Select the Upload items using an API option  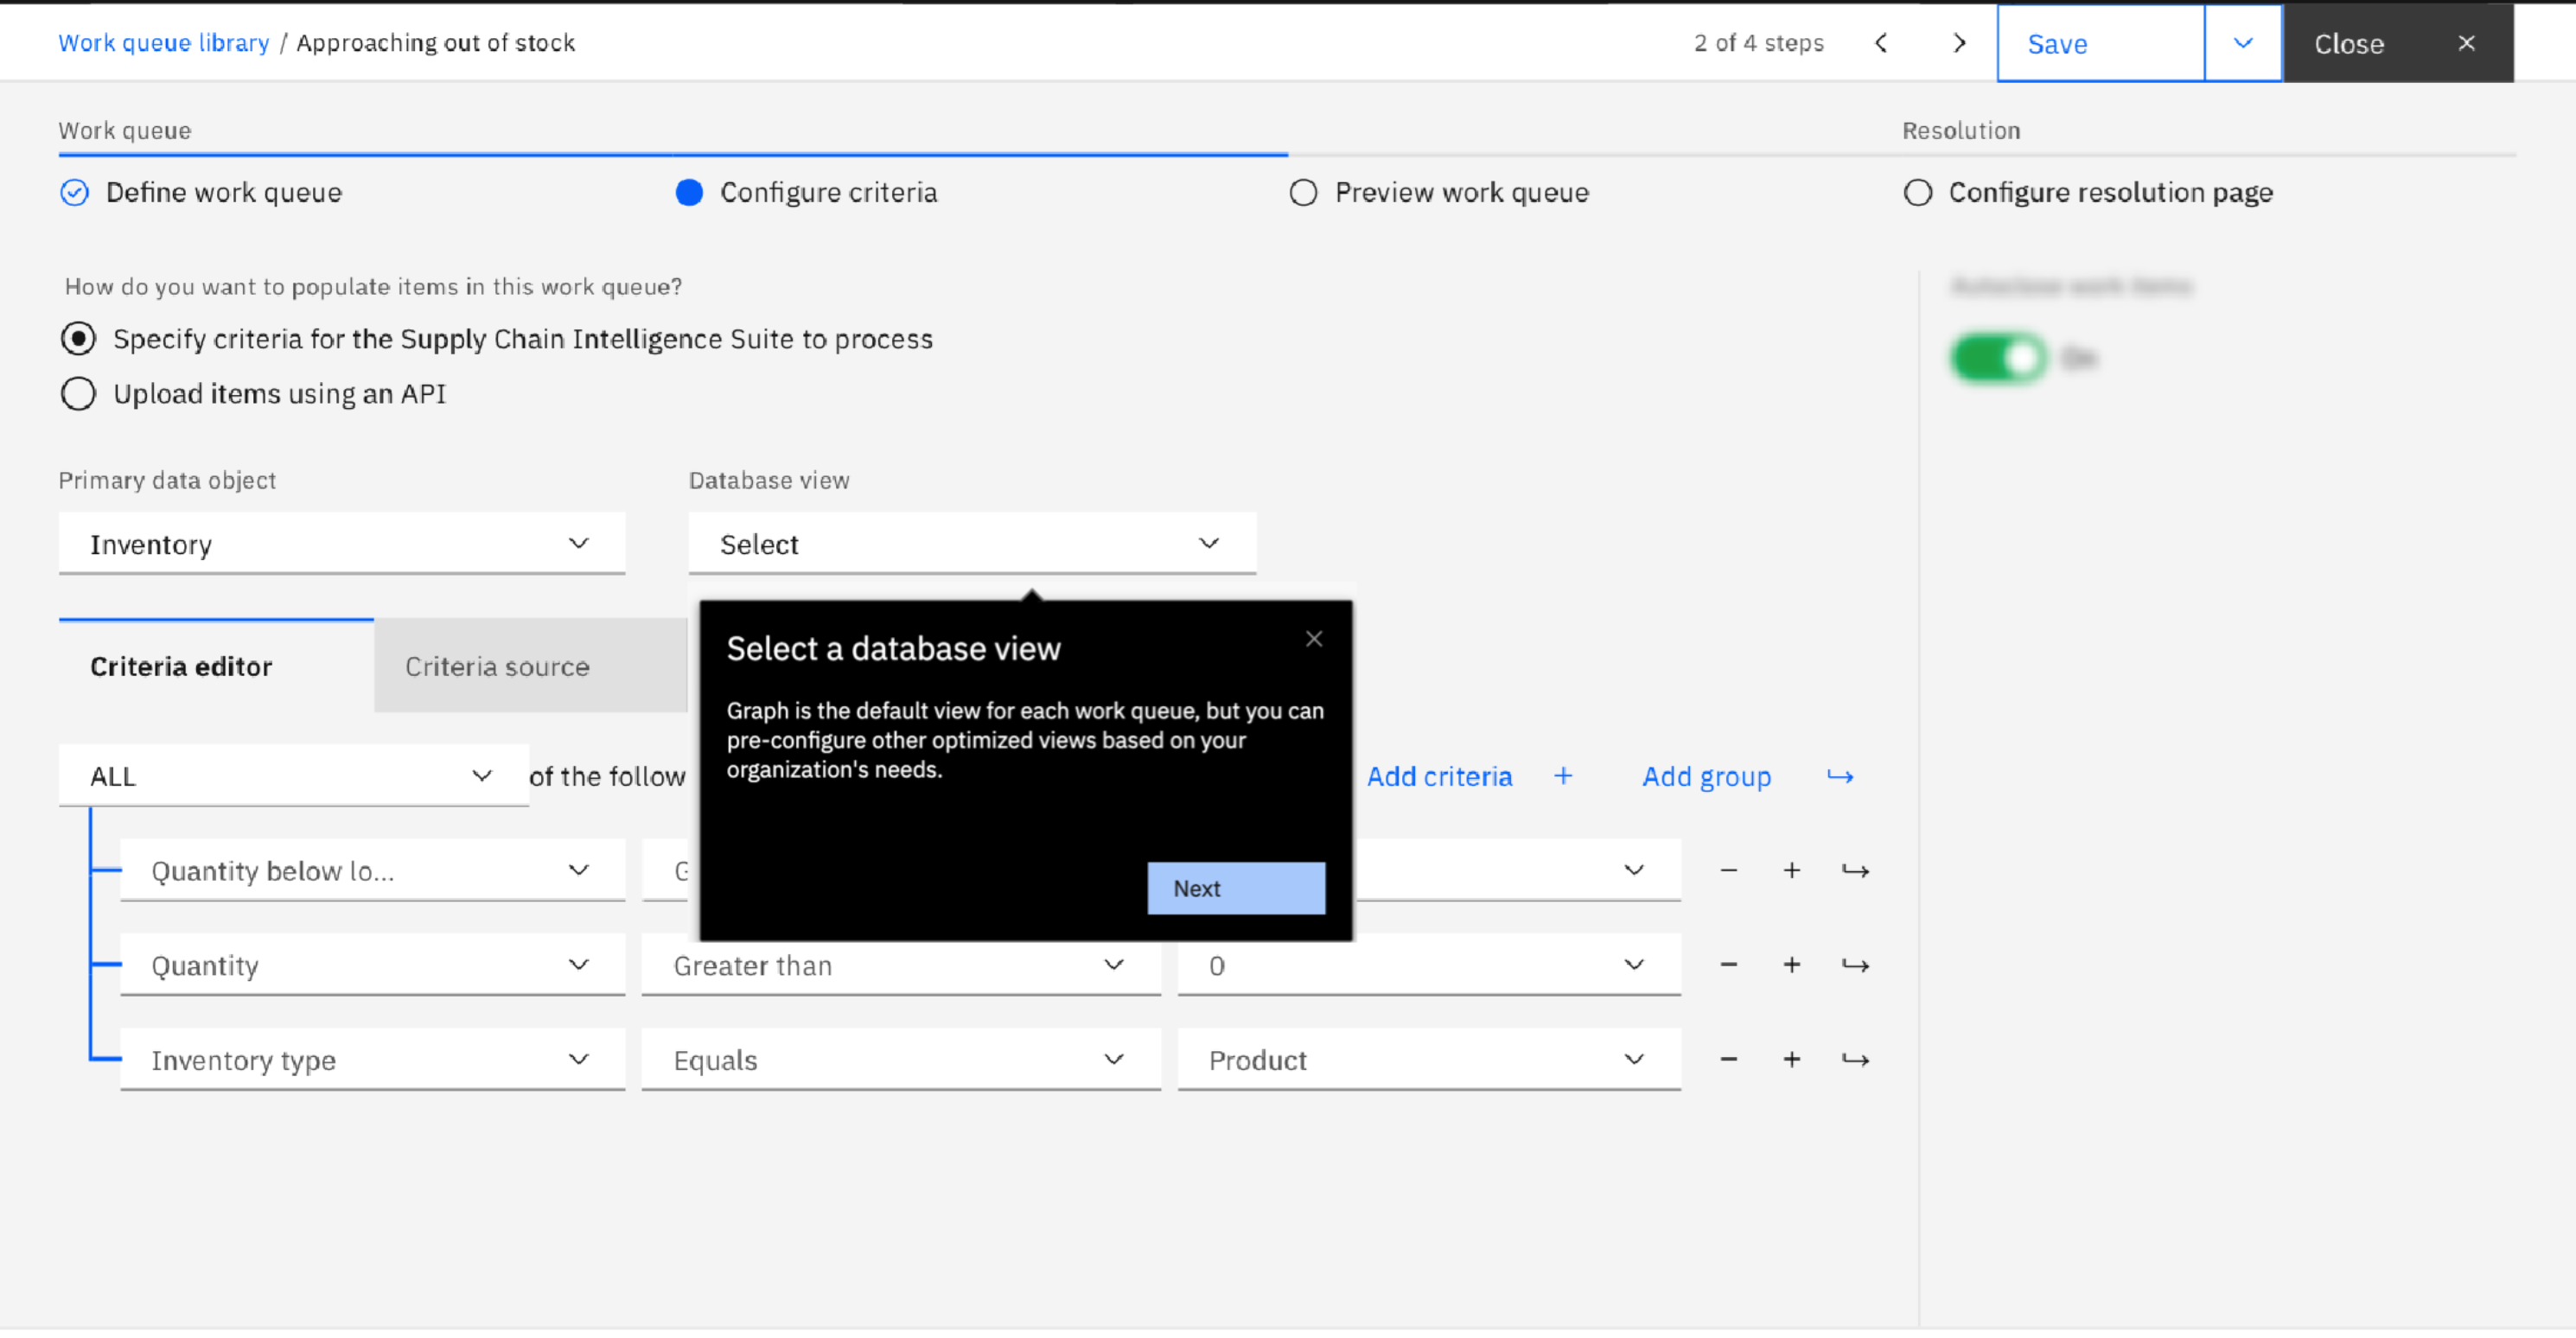coord(78,394)
